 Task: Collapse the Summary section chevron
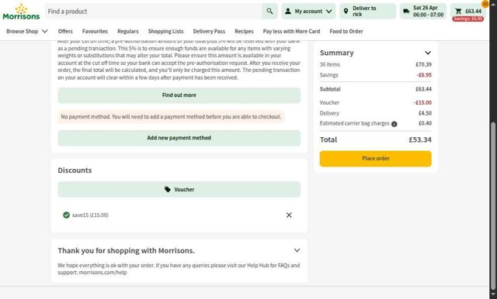(428, 53)
